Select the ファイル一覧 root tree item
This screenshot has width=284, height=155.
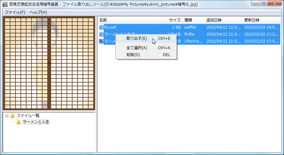coord(28,116)
